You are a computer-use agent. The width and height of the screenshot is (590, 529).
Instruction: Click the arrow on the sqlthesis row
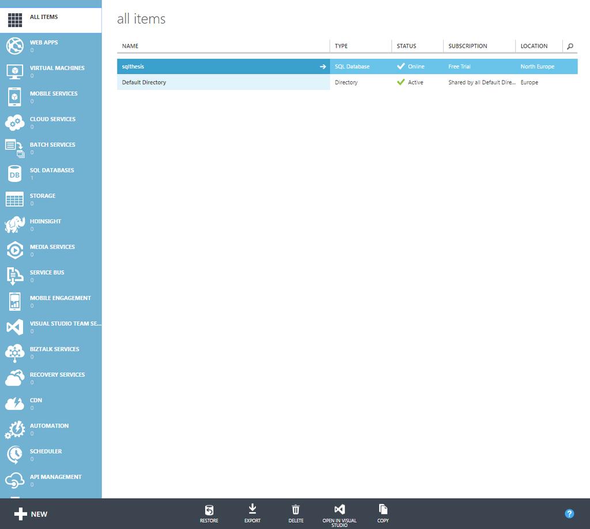coord(323,67)
